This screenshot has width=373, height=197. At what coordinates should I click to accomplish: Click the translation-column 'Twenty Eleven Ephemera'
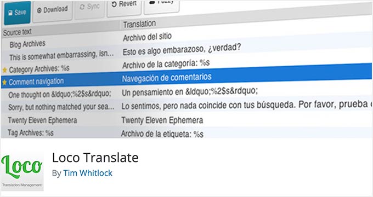coord(162,120)
